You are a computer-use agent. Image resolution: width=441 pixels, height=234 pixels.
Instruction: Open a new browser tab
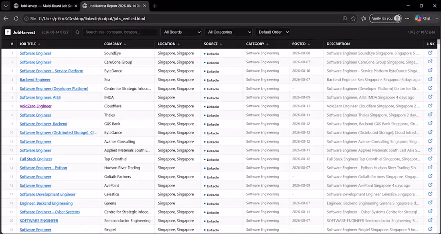[155, 6]
